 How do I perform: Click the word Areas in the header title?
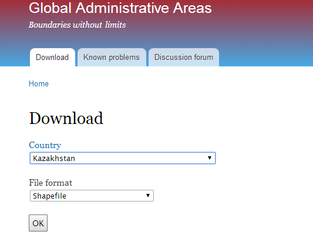pyautogui.click(x=192, y=8)
